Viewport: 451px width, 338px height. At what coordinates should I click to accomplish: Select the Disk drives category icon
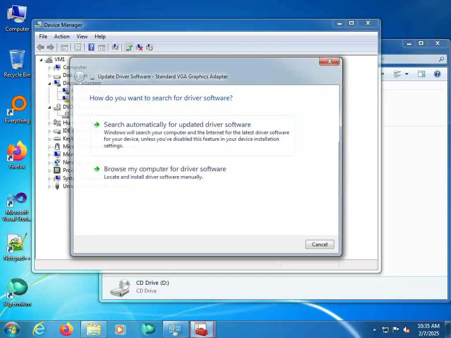point(57,76)
